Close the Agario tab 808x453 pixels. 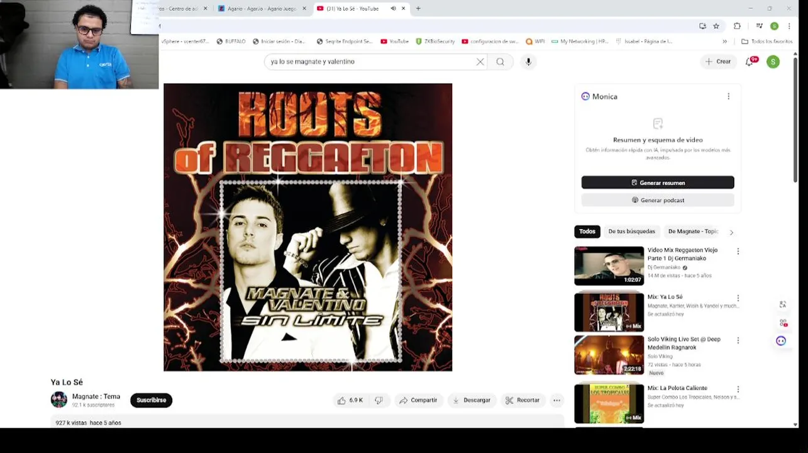click(304, 9)
